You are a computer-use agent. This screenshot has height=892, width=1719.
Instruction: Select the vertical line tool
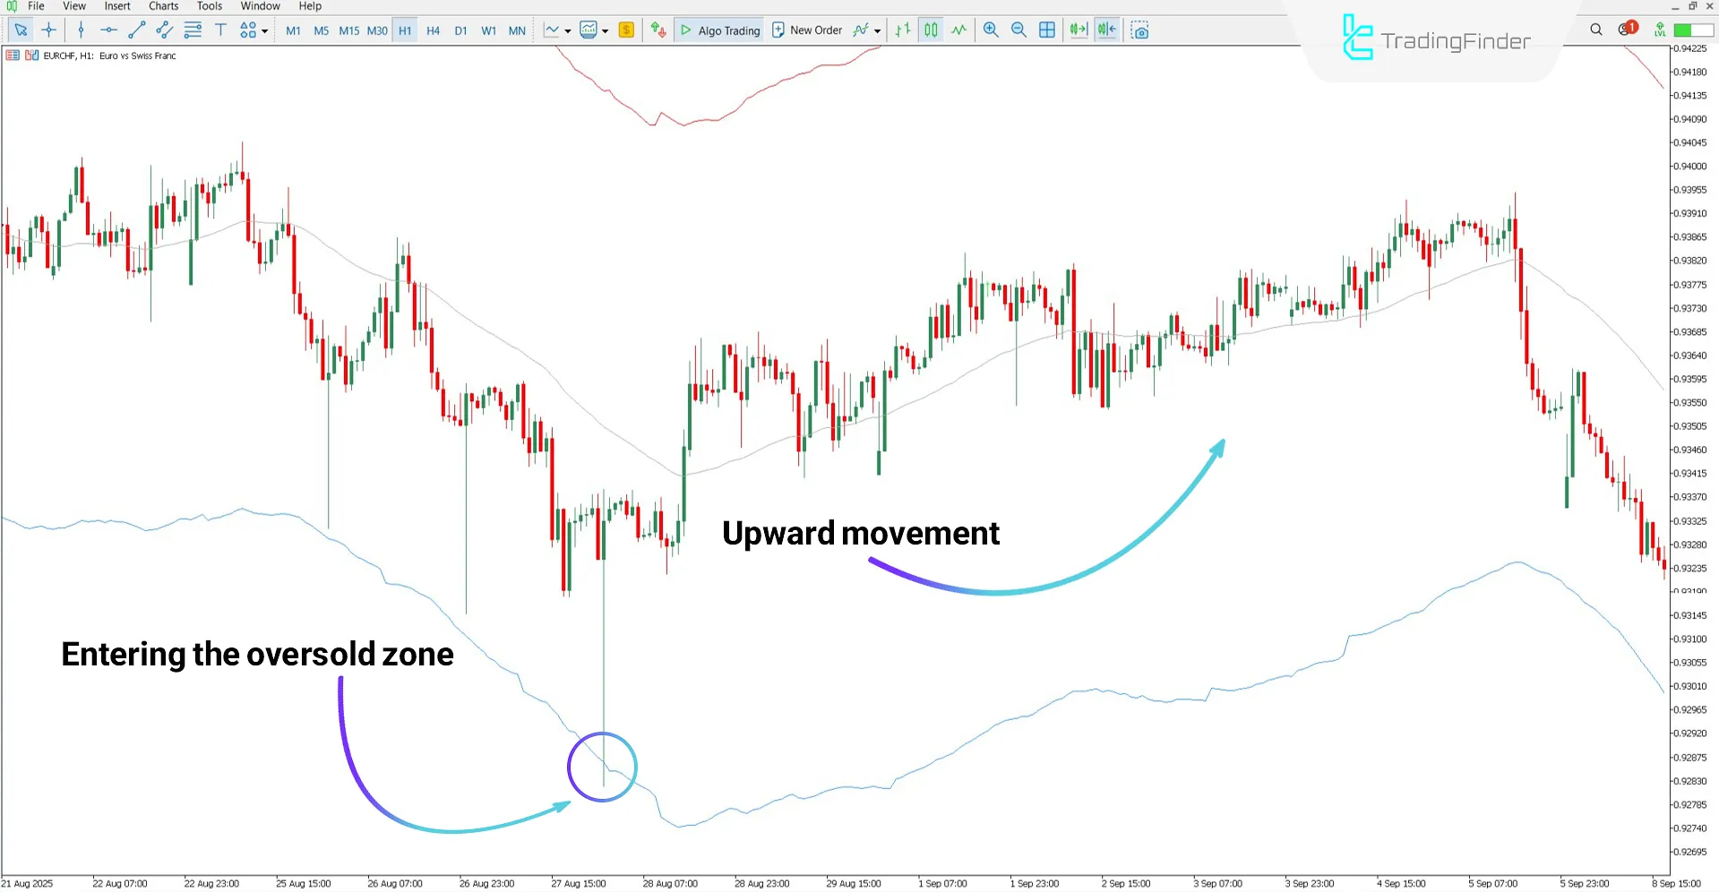81,30
